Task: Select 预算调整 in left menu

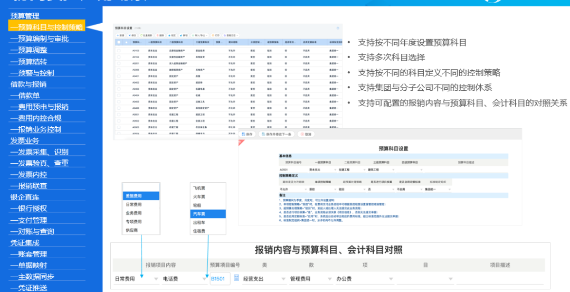Action: point(28,50)
